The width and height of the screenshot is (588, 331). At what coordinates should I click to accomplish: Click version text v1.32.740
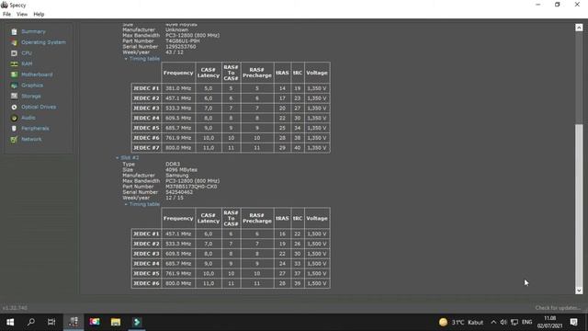tap(15, 308)
